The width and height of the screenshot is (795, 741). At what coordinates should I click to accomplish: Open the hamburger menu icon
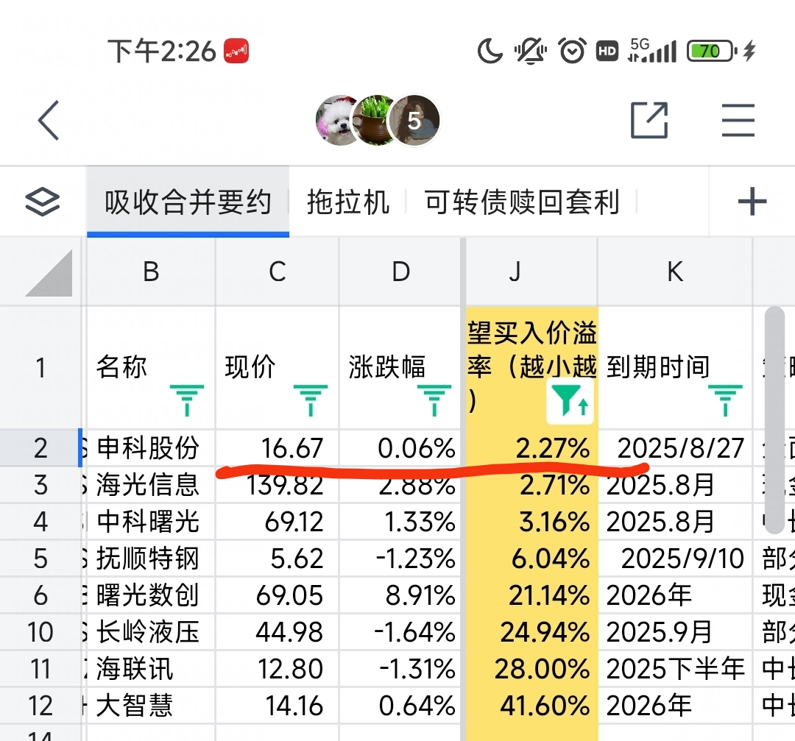738,120
